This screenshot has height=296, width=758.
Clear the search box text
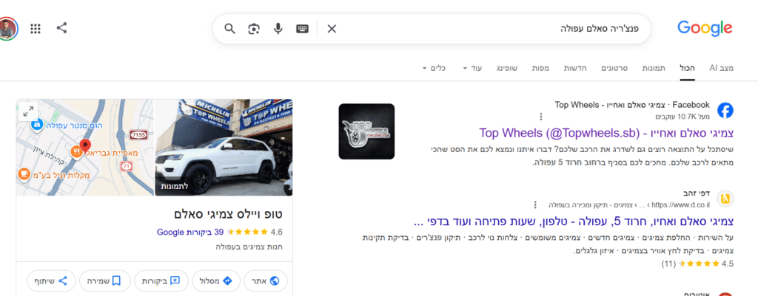click(x=332, y=29)
